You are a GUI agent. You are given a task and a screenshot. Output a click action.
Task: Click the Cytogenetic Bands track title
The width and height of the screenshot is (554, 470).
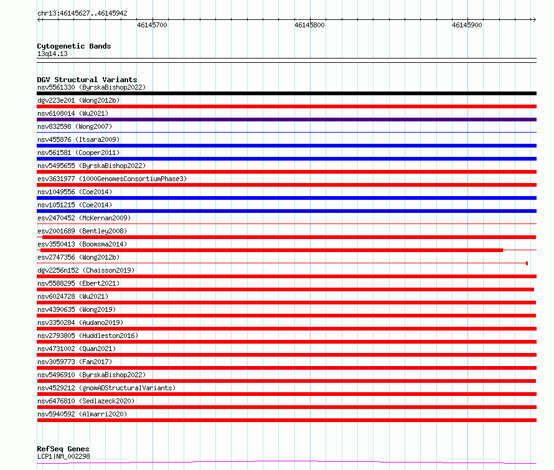(74, 46)
